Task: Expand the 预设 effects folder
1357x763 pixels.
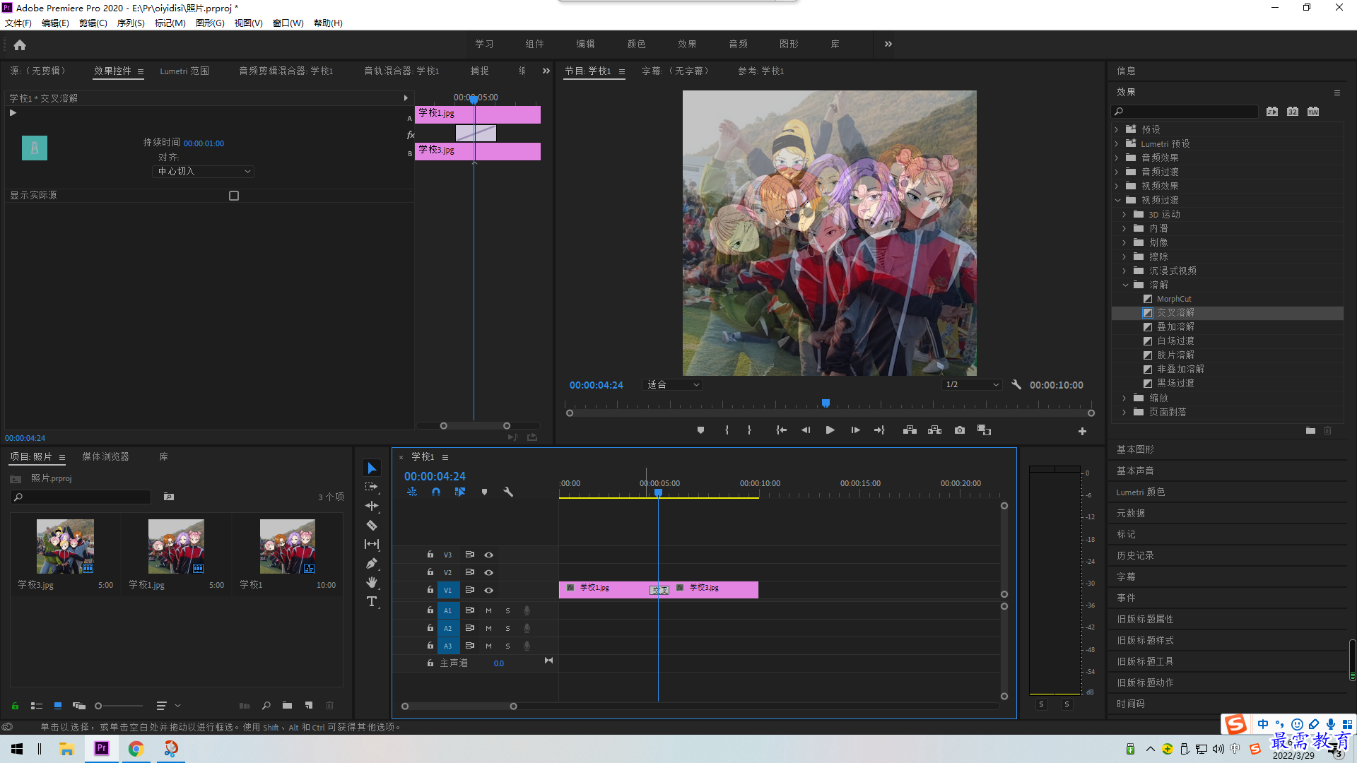Action: coord(1117,129)
